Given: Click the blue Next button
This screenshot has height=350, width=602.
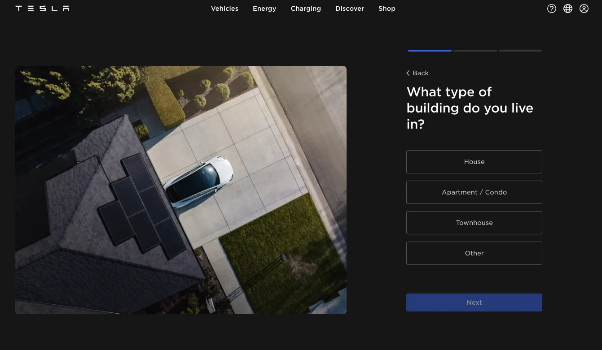Looking at the screenshot, I should click(x=474, y=302).
